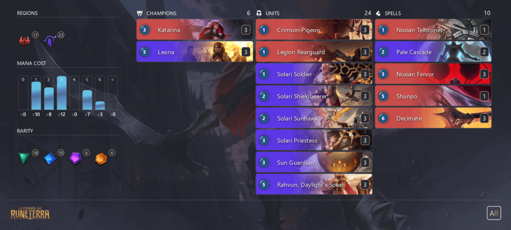Select the green common rarity gem
511x230 pixels.
[24, 158]
